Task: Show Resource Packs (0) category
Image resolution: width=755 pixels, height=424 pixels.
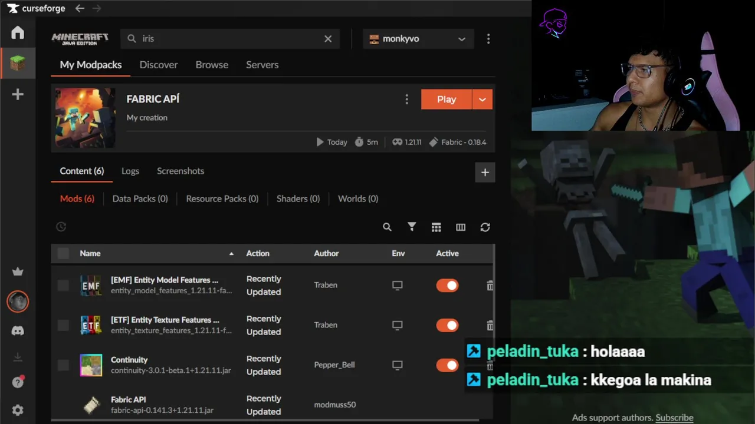Action: tap(222, 198)
